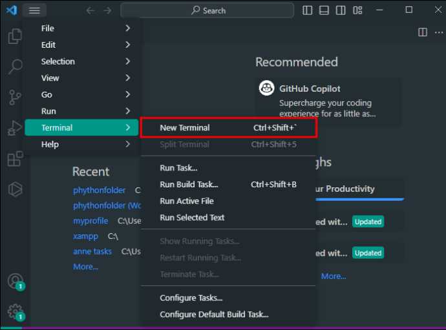Choose Run Task... entry
Viewport: 446px width, 330px height.
pyautogui.click(x=228, y=168)
